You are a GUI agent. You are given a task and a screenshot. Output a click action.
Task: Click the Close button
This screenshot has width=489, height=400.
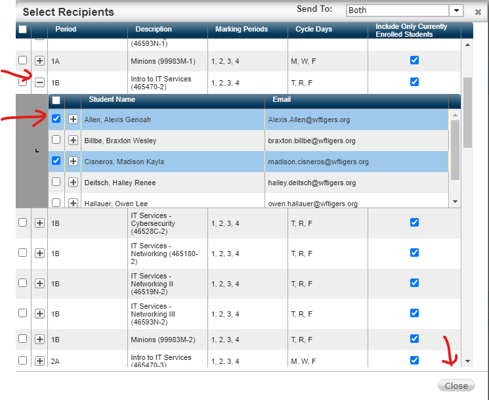pos(456,386)
